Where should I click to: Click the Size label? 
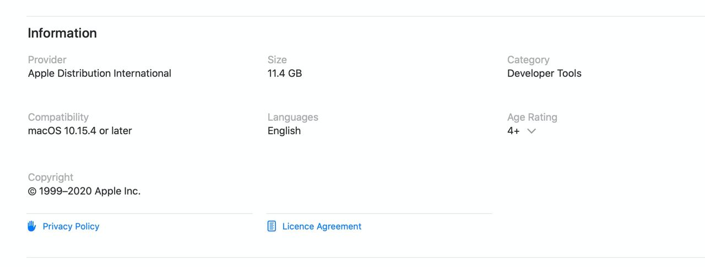click(277, 59)
